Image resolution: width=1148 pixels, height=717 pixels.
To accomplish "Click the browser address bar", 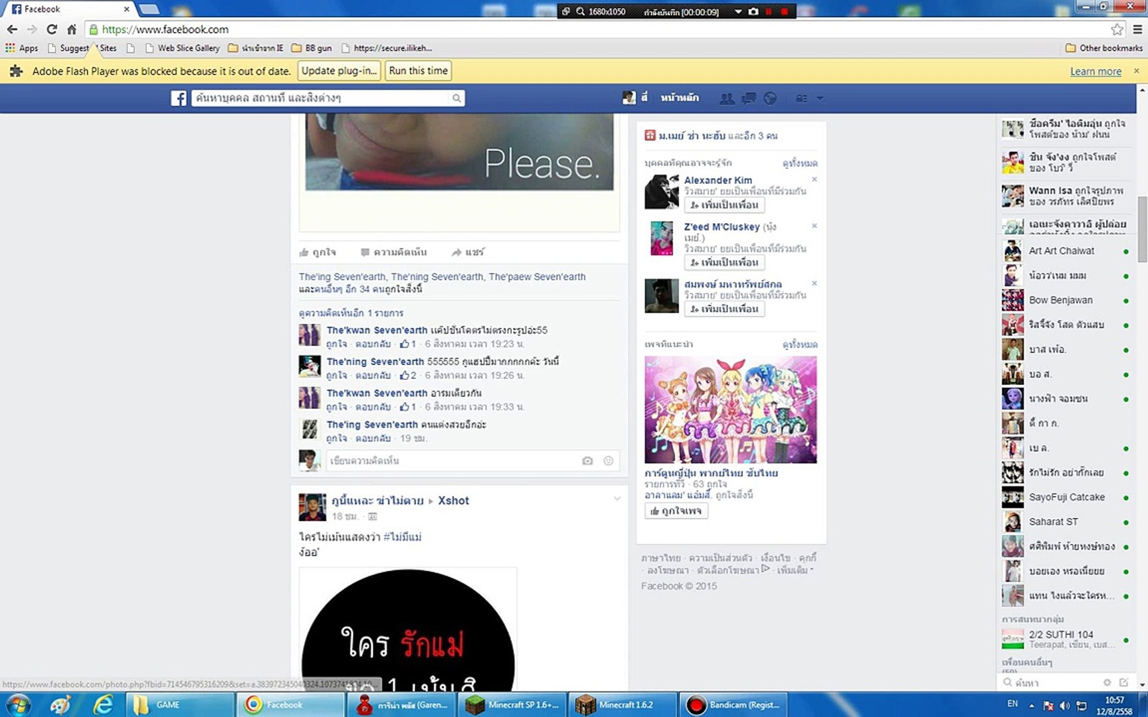I will pos(598,29).
